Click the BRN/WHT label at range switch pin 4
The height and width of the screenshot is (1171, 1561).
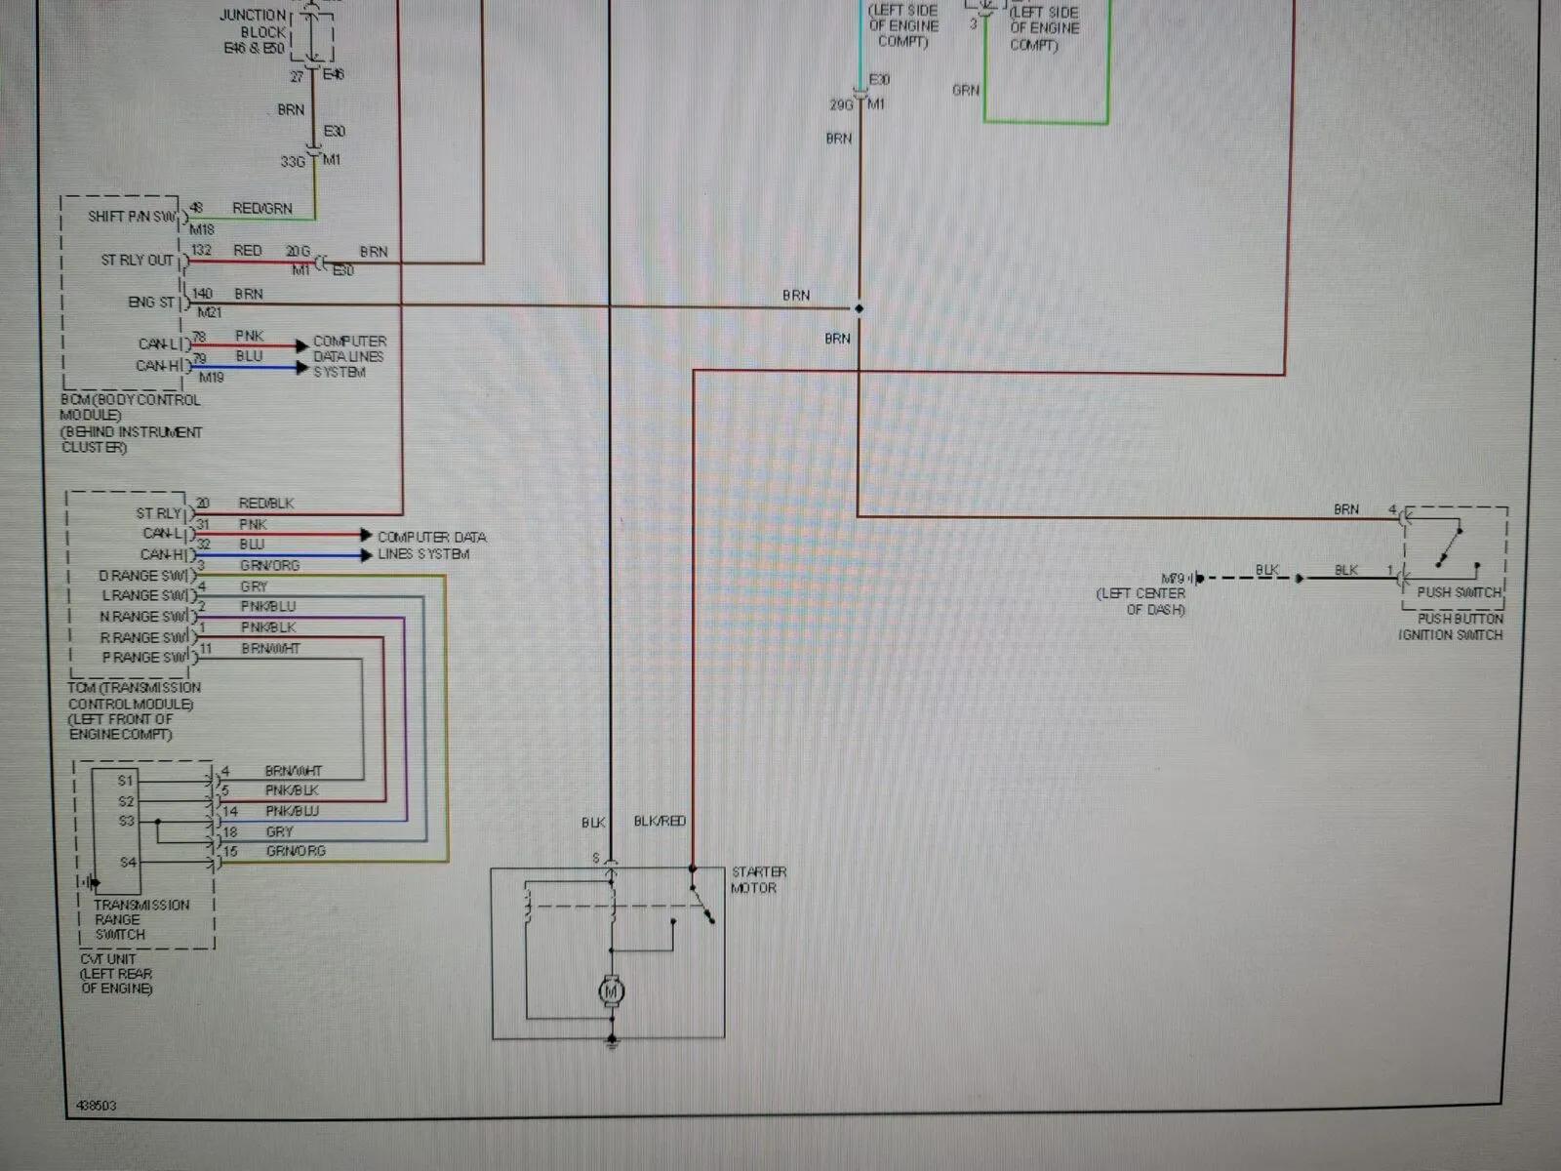click(x=293, y=771)
